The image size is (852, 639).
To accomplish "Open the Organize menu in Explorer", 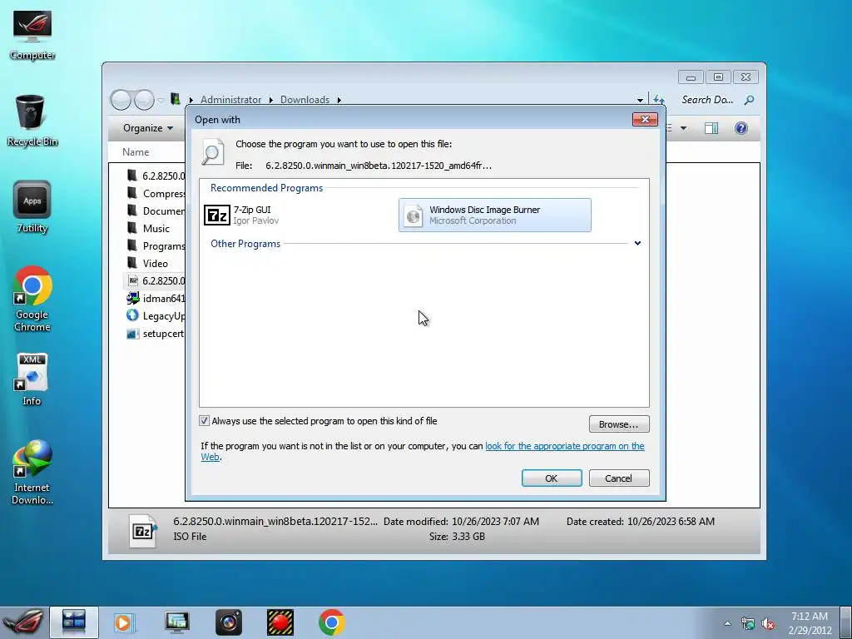I will pyautogui.click(x=148, y=128).
